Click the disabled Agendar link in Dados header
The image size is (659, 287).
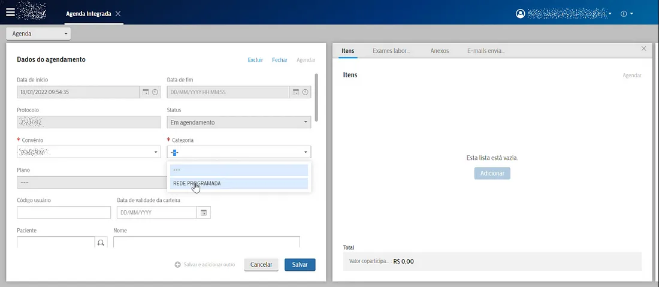306,60
